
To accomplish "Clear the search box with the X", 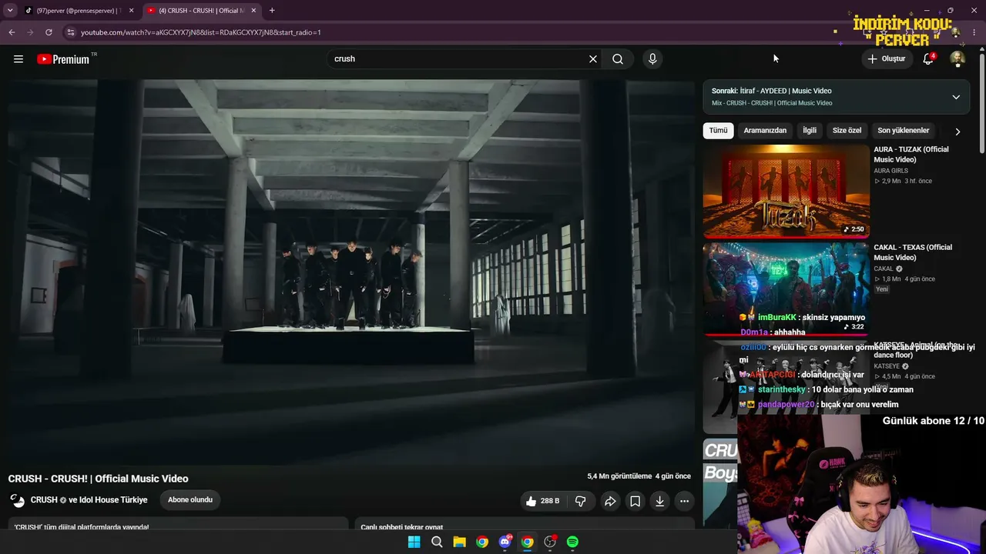I will [x=593, y=58].
